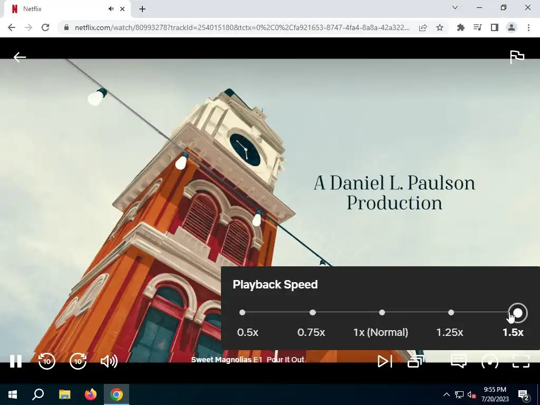Viewport: 540px width, 405px height.
Task: Click the video title card area
Action: [x=394, y=193]
